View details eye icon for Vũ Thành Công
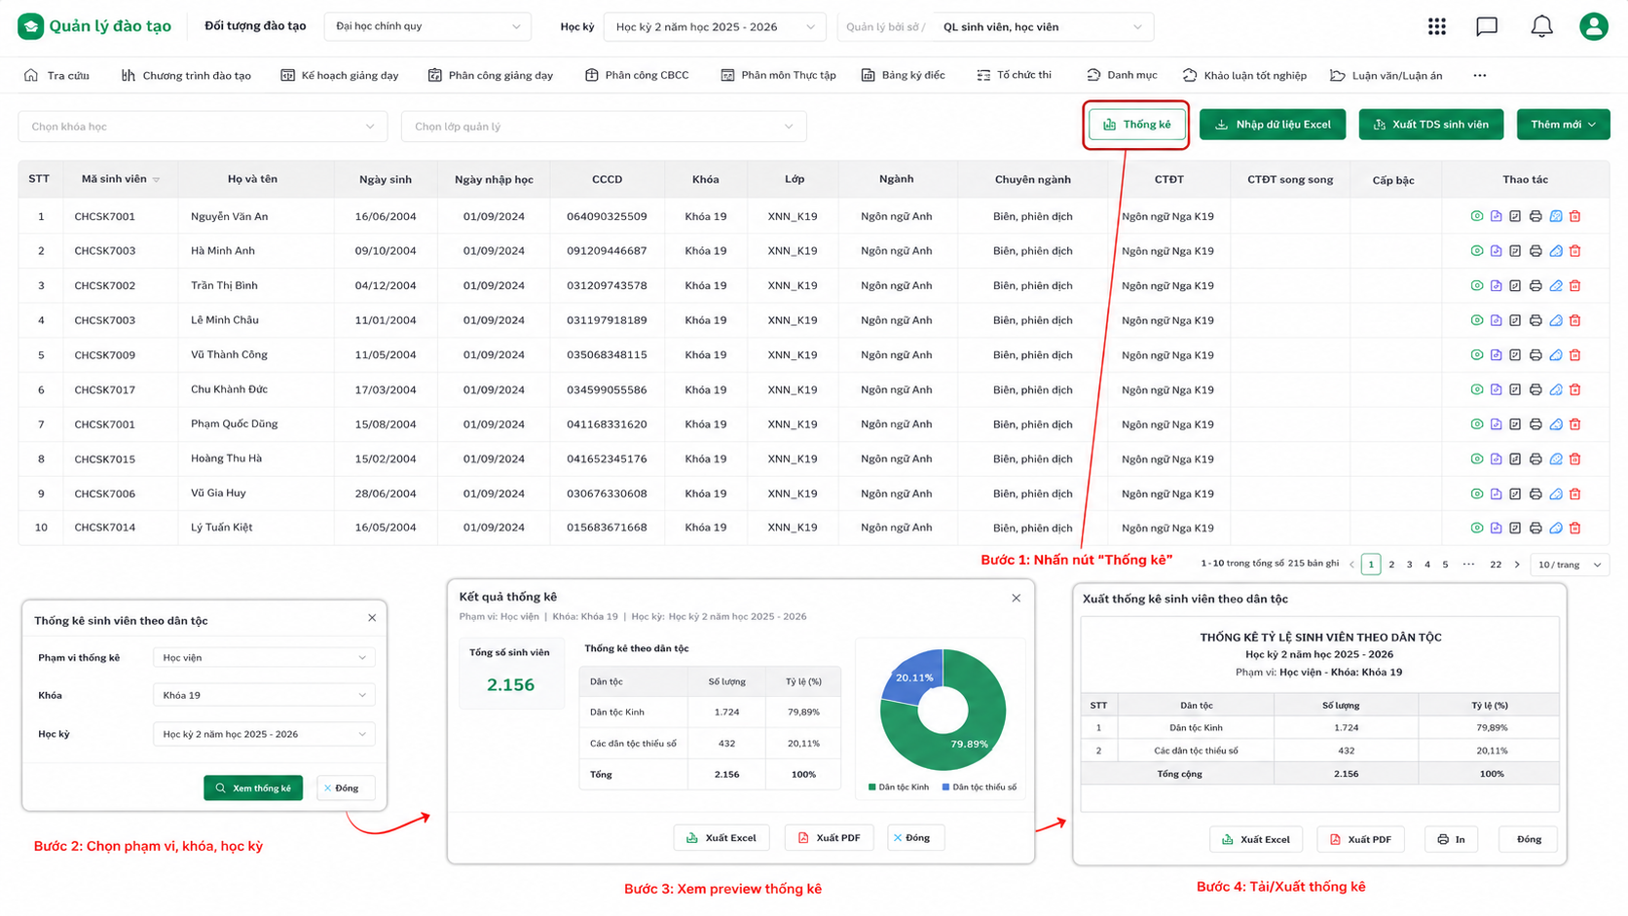This screenshot has width=1628, height=916. [x=1476, y=355]
